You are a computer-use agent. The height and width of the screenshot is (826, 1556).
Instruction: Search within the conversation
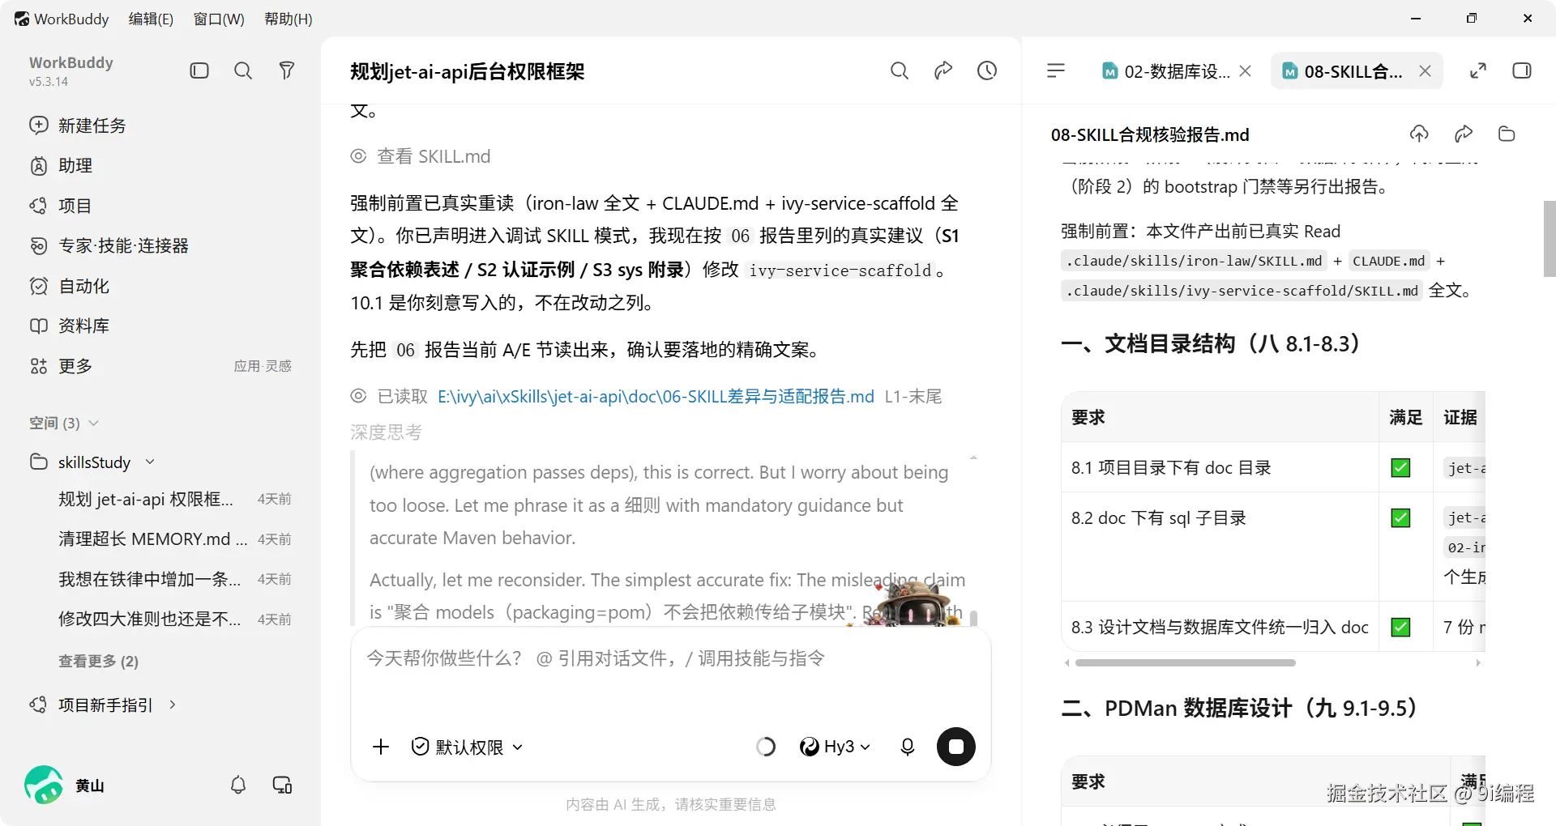900,70
